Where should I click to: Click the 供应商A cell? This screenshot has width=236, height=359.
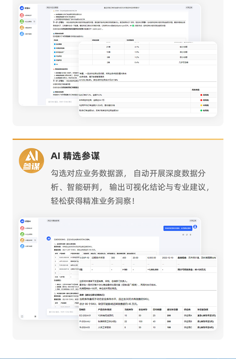pos(188,316)
